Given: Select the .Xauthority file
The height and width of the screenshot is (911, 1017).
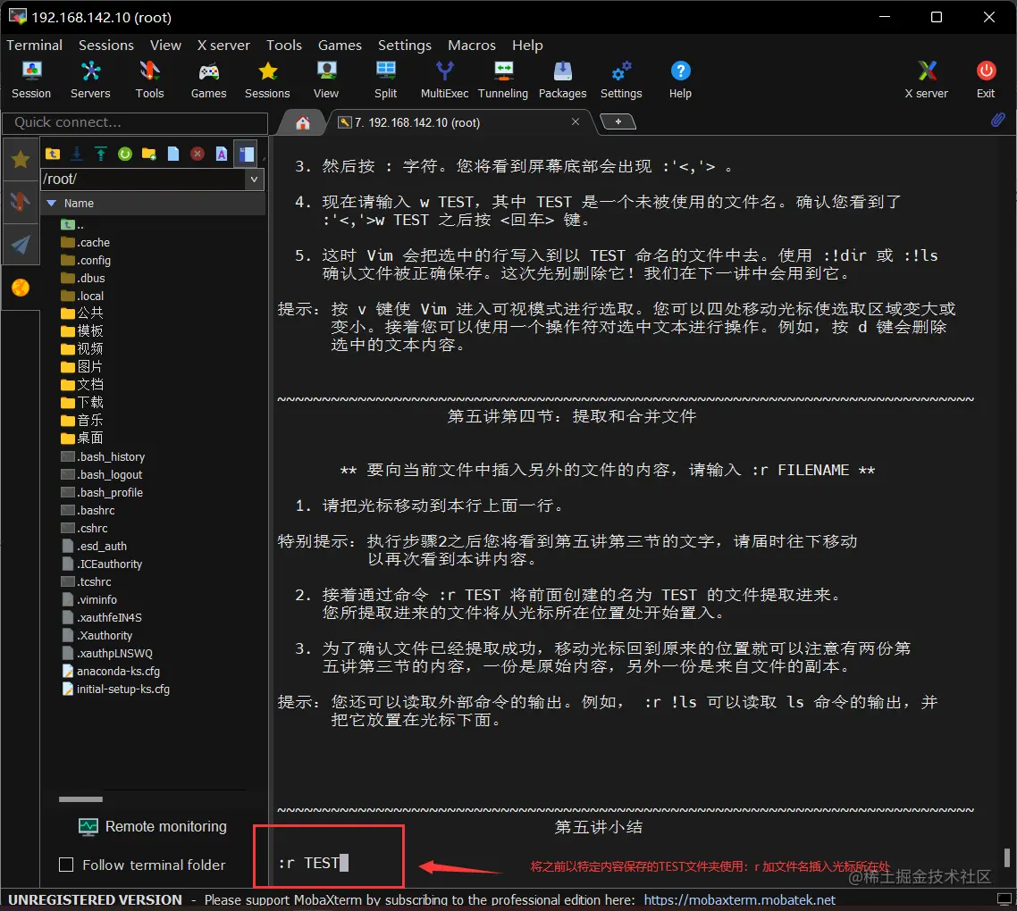Looking at the screenshot, I should (x=97, y=635).
